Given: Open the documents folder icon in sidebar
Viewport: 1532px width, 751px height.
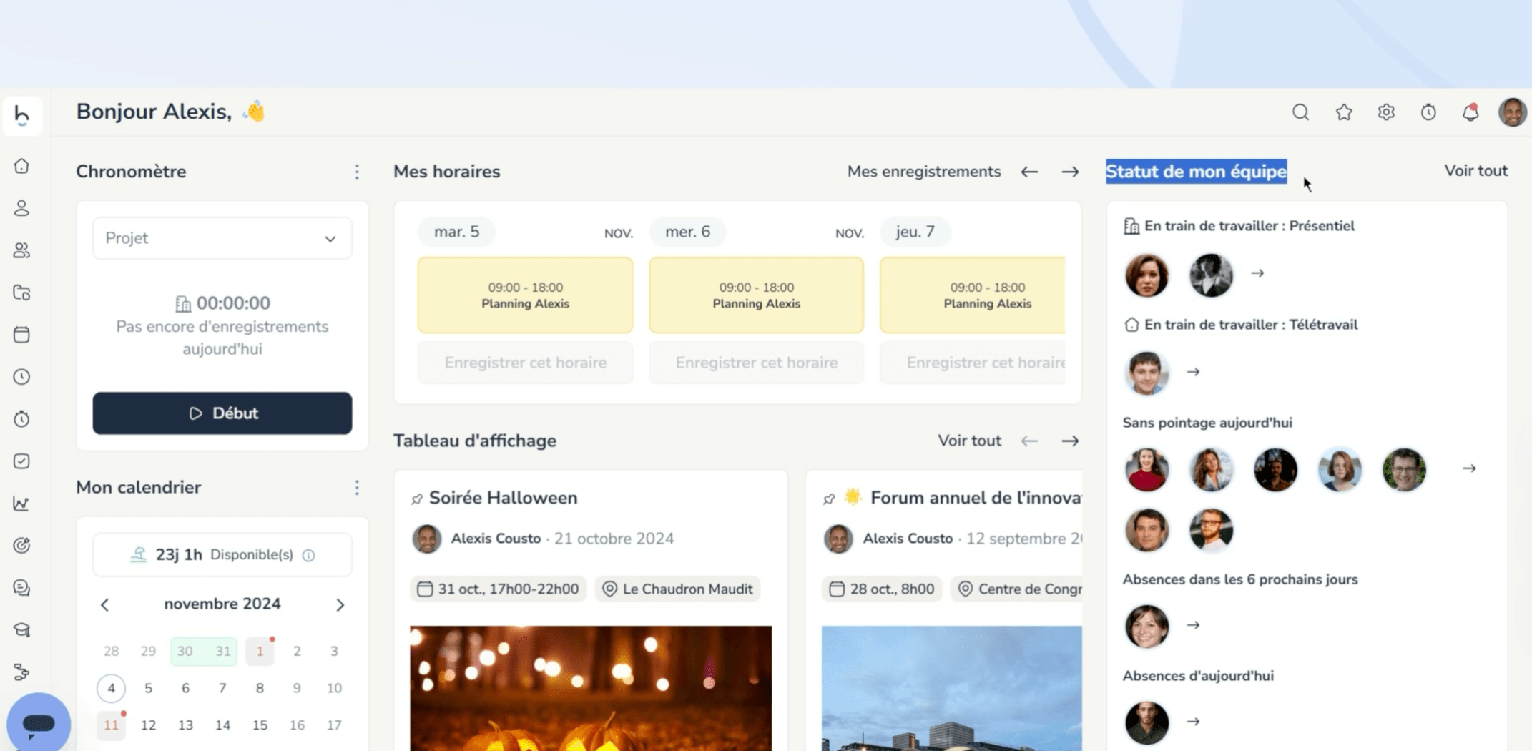Looking at the screenshot, I should (x=21, y=293).
